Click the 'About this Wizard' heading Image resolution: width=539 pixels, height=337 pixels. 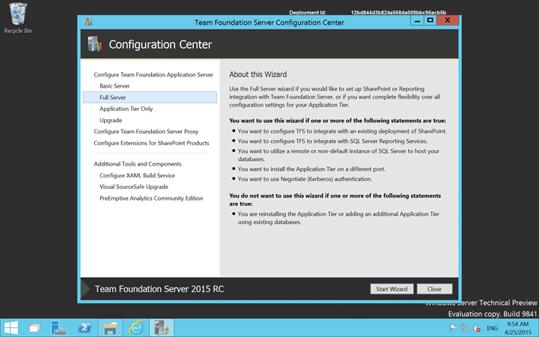point(258,74)
